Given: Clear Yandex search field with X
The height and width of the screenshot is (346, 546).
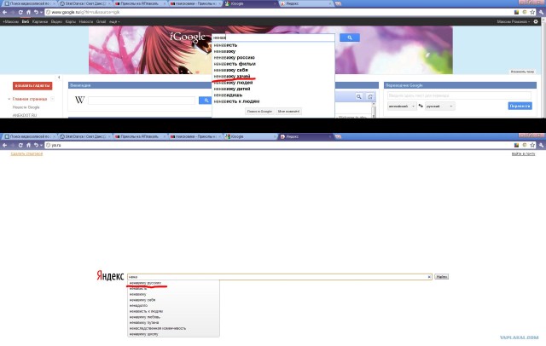Looking at the screenshot, I should tap(429, 277).
